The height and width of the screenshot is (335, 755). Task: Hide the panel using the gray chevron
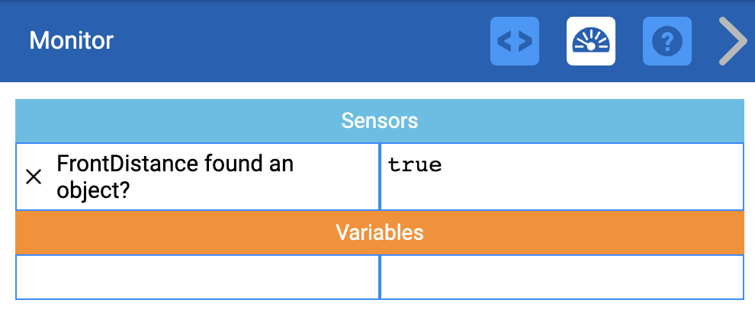(x=733, y=41)
